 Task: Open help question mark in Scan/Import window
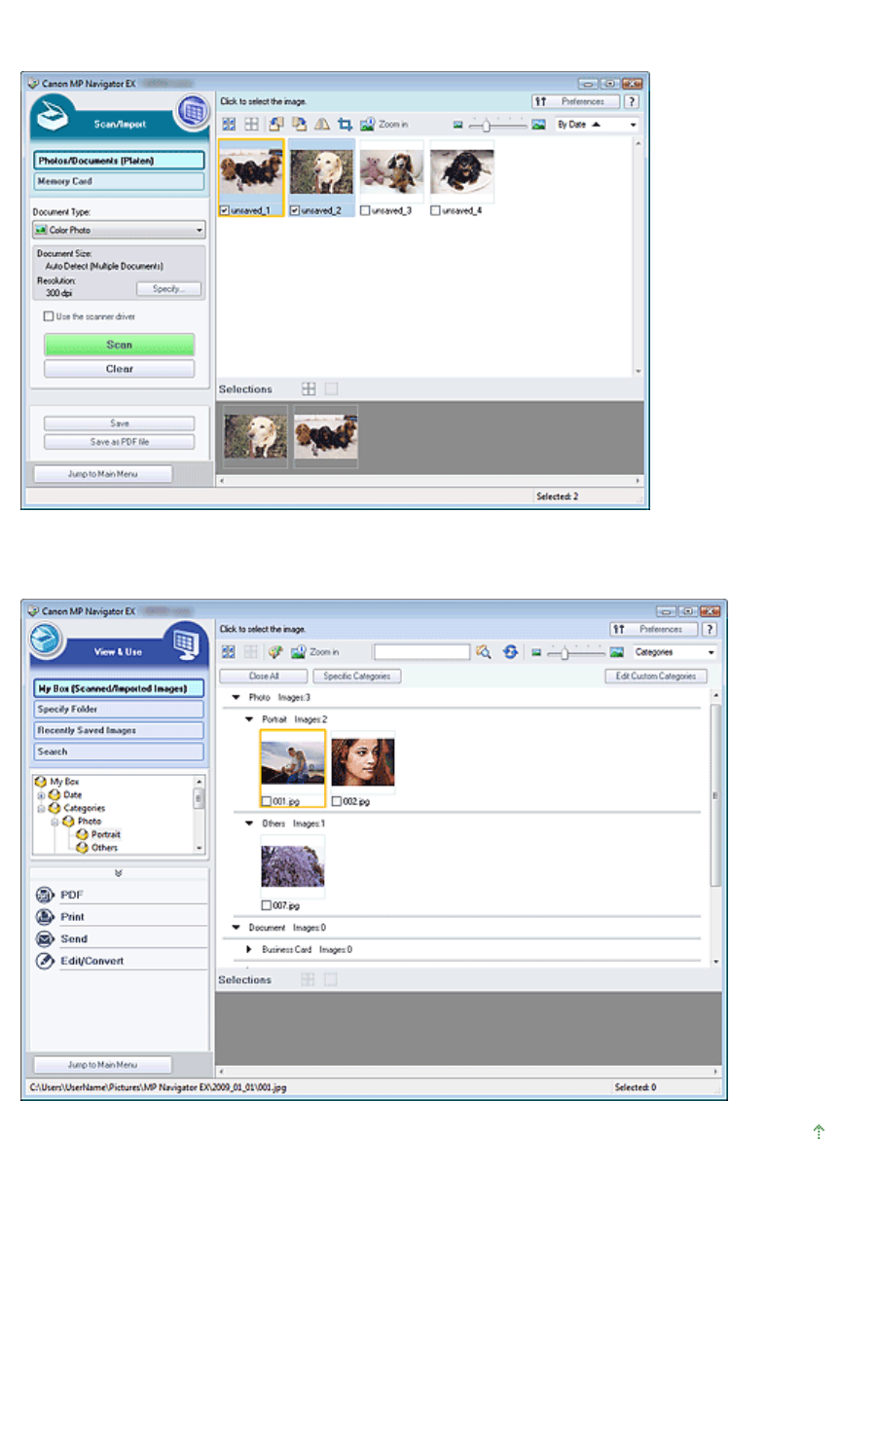click(632, 101)
